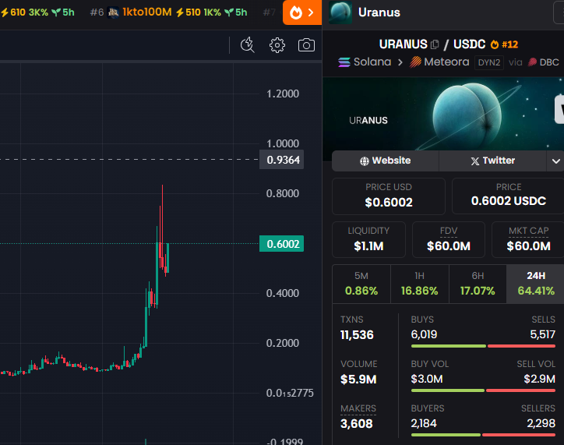Click the #12 trending flame badge
This screenshot has width=564, height=445.
504,44
